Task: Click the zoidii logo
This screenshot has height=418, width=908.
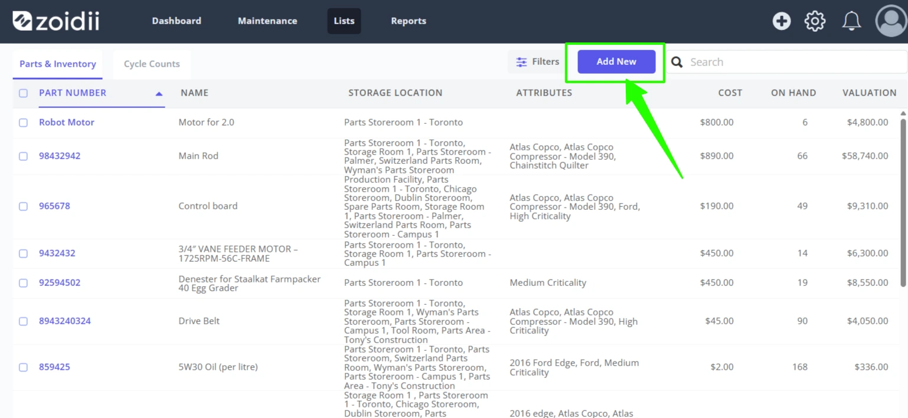Action: 55,21
